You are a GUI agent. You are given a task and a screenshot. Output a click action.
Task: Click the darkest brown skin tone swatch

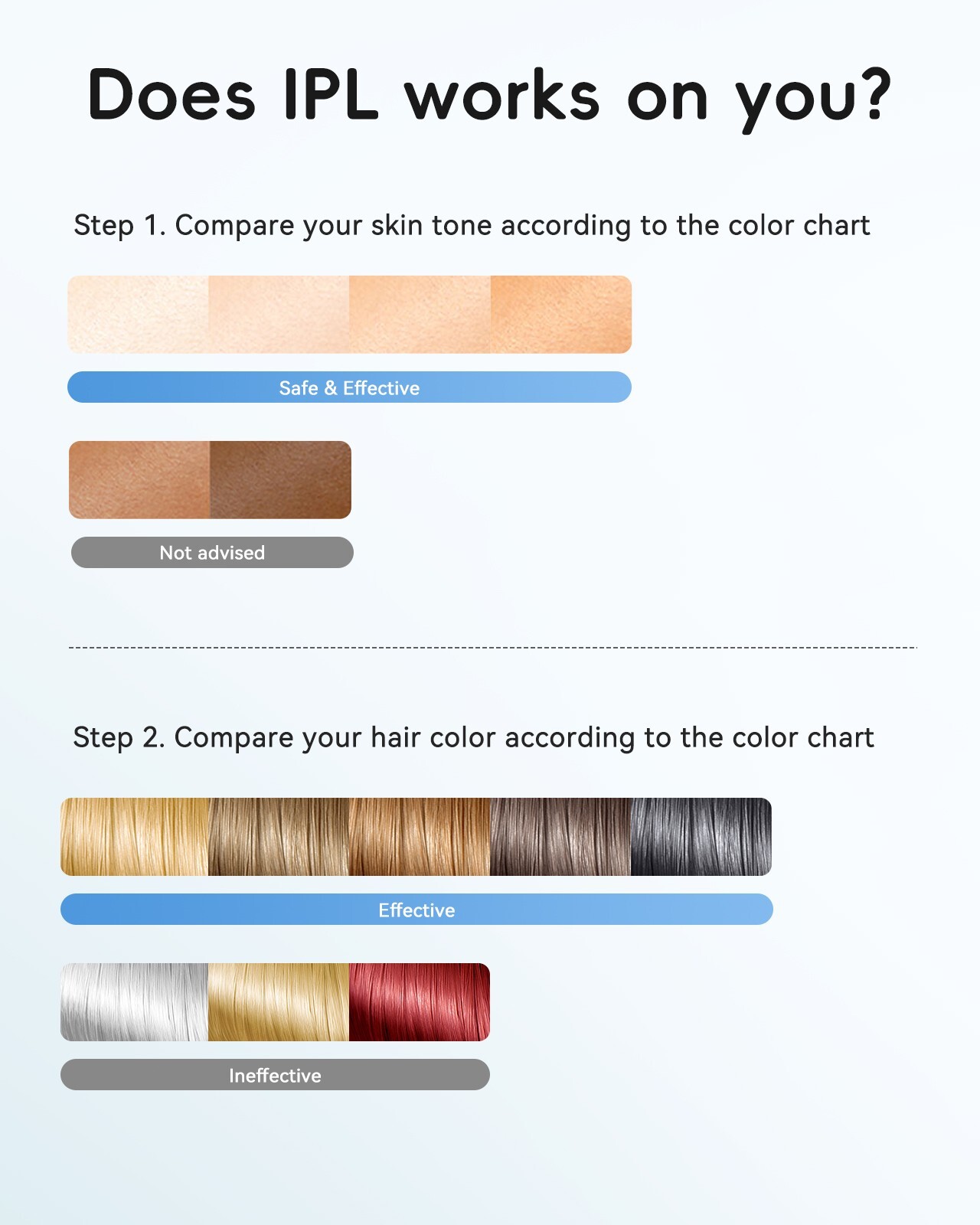(x=280, y=480)
